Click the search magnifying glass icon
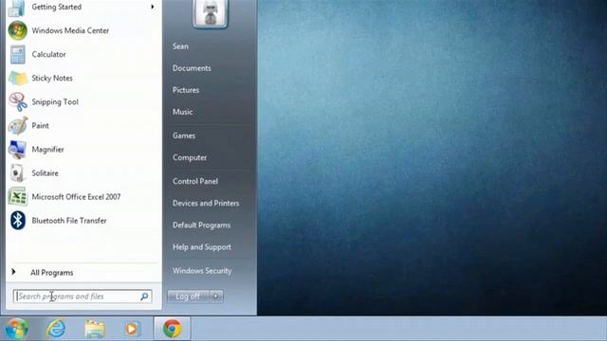 click(x=144, y=296)
